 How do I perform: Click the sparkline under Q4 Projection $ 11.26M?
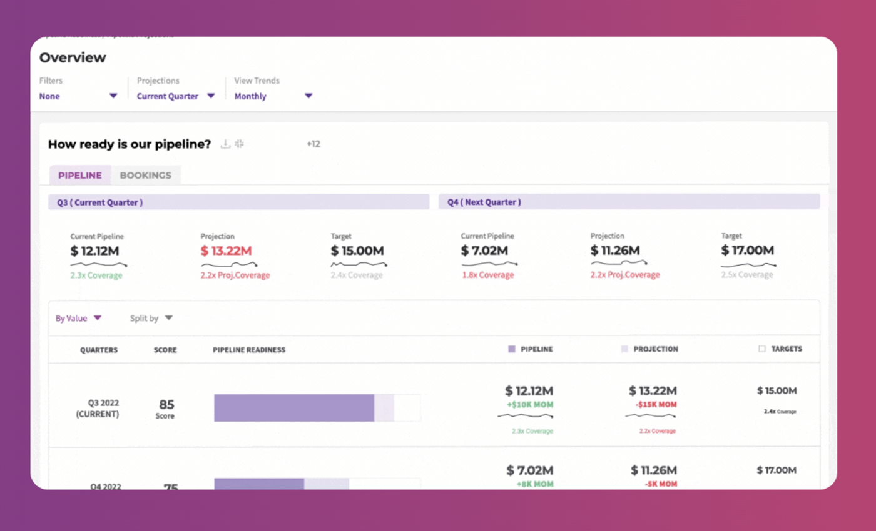tap(619, 263)
